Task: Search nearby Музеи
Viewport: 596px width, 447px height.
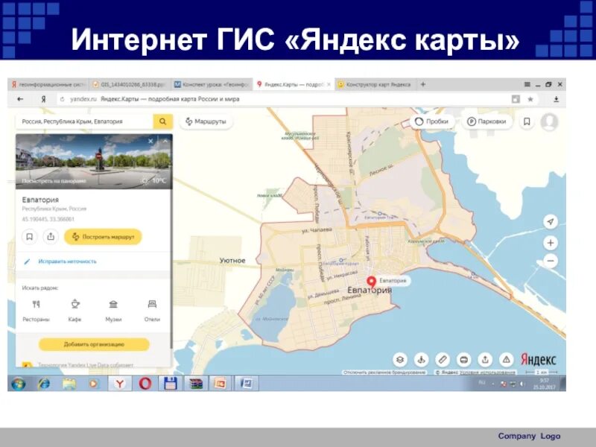Action: click(x=113, y=311)
